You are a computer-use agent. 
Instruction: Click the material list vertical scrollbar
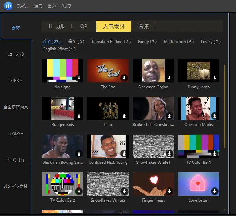pos(225,106)
